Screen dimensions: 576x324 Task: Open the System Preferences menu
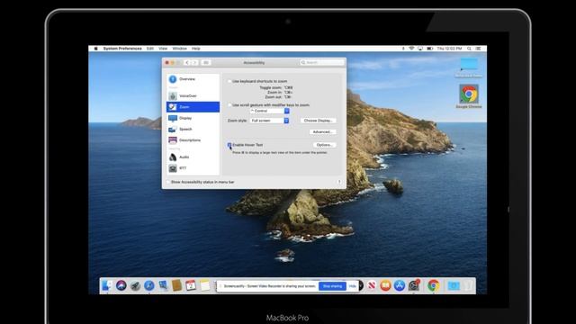coord(122,49)
